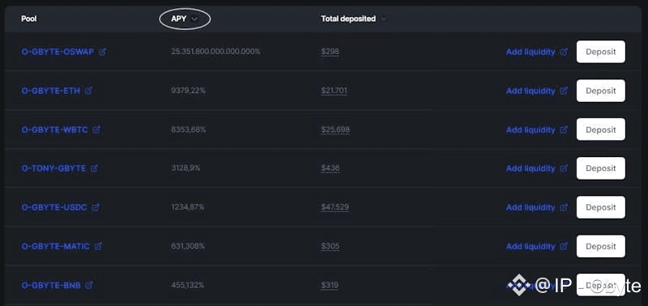
Task: Add liquidity to O-GBYTE-MATIC pool
Action: pyautogui.click(x=531, y=246)
